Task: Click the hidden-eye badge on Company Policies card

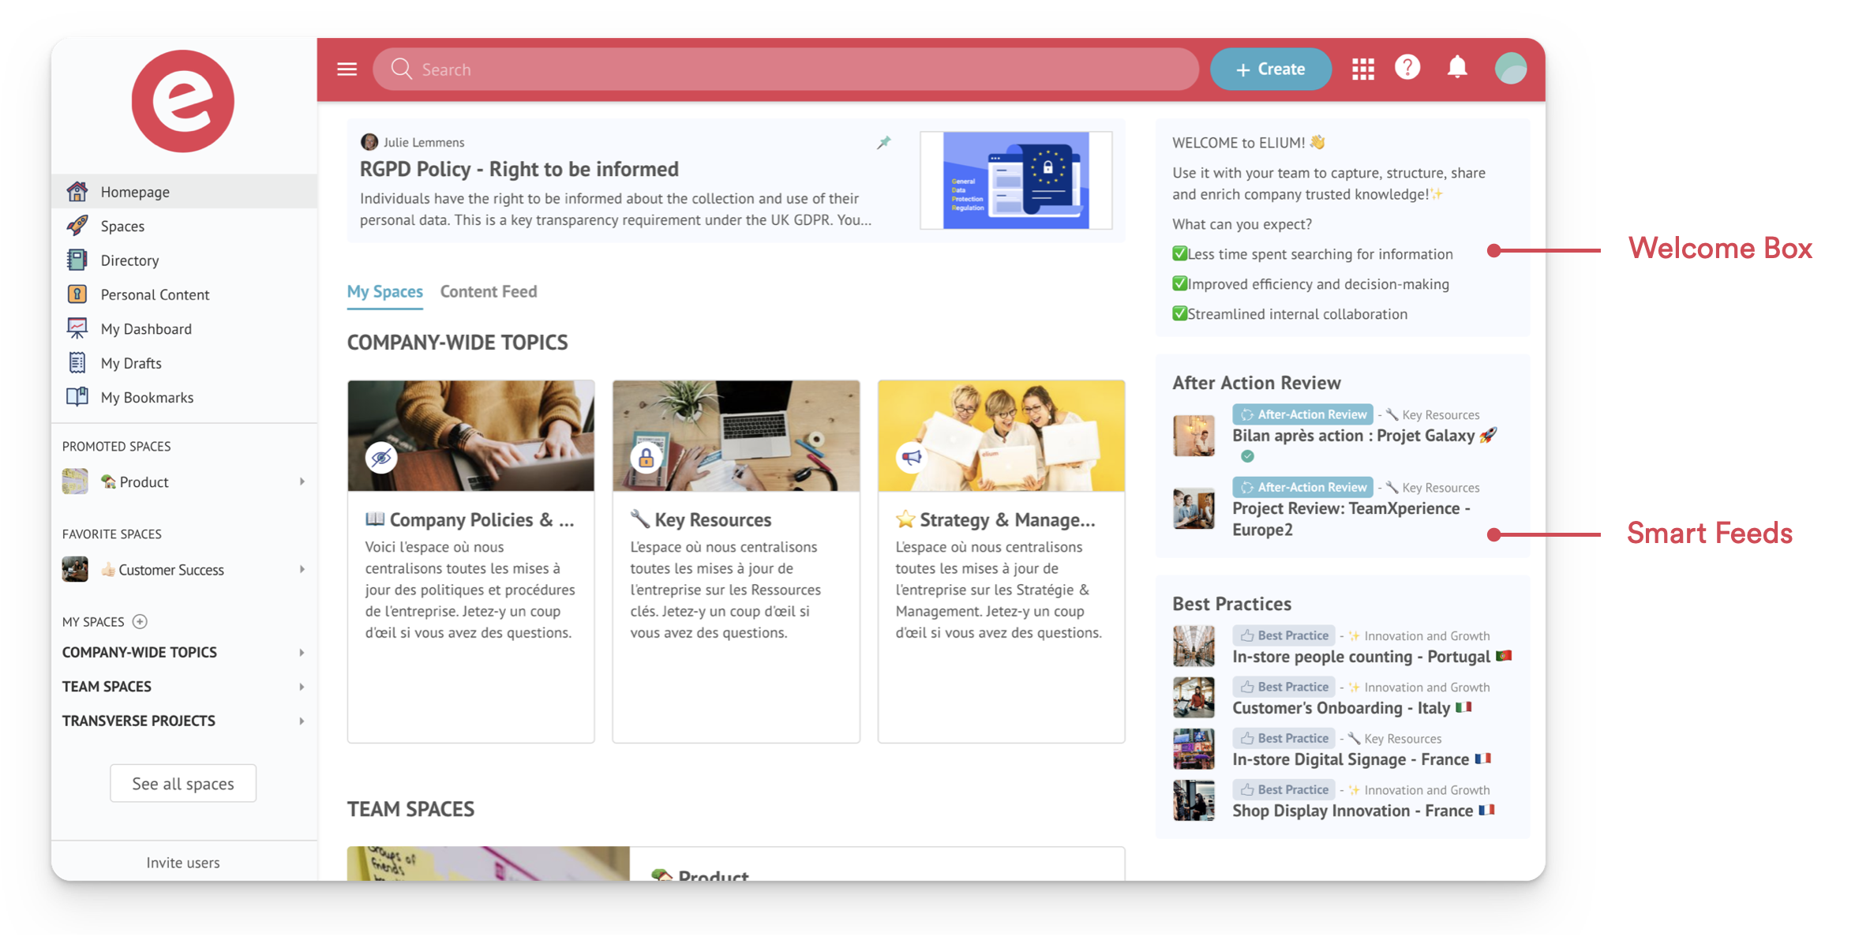Action: [381, 457]
